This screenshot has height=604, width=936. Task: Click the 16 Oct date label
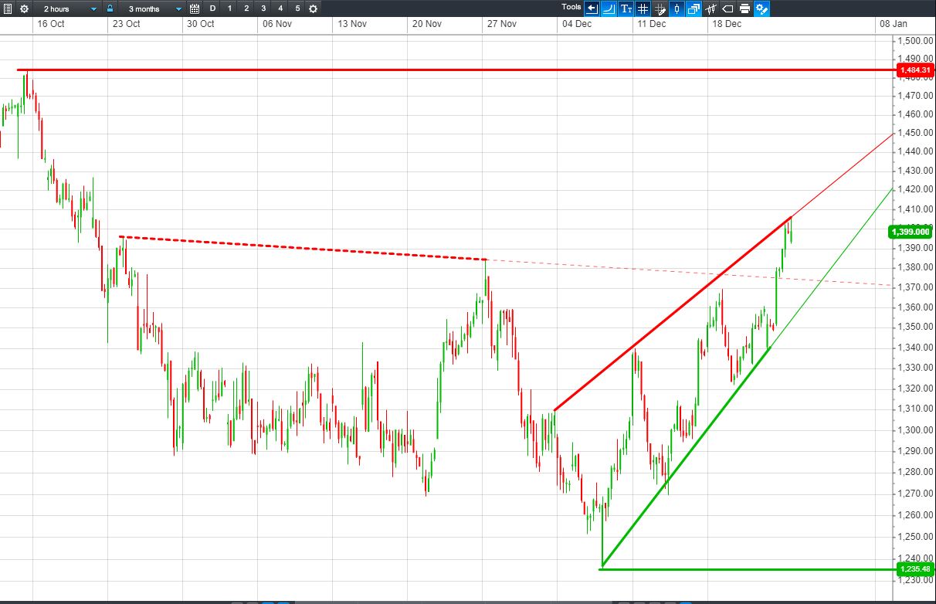point(50,24)
